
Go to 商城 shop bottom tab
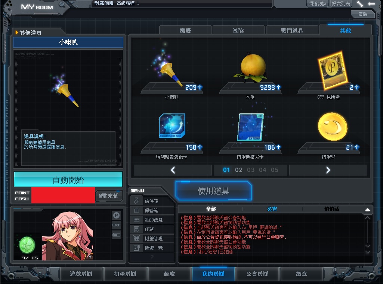[169, 274]
